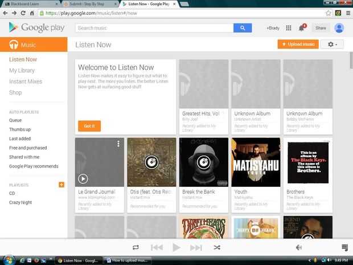This screenshot has width=353, height=265.
Task: Open My Library in sidebar
Action: (22, 71)
